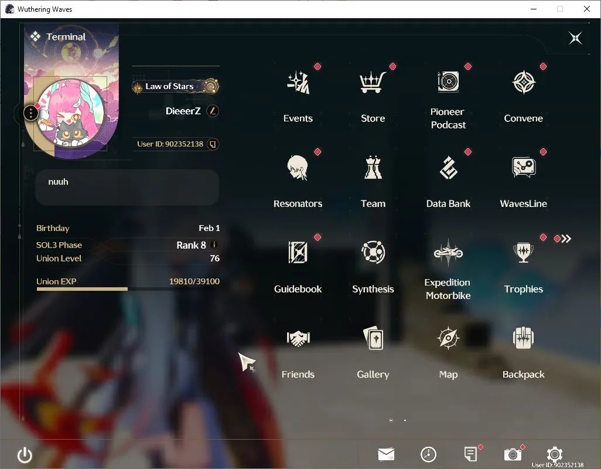Click the Wuthering Waves title bar app icon
601x469 pixels.
coord(9,9)
